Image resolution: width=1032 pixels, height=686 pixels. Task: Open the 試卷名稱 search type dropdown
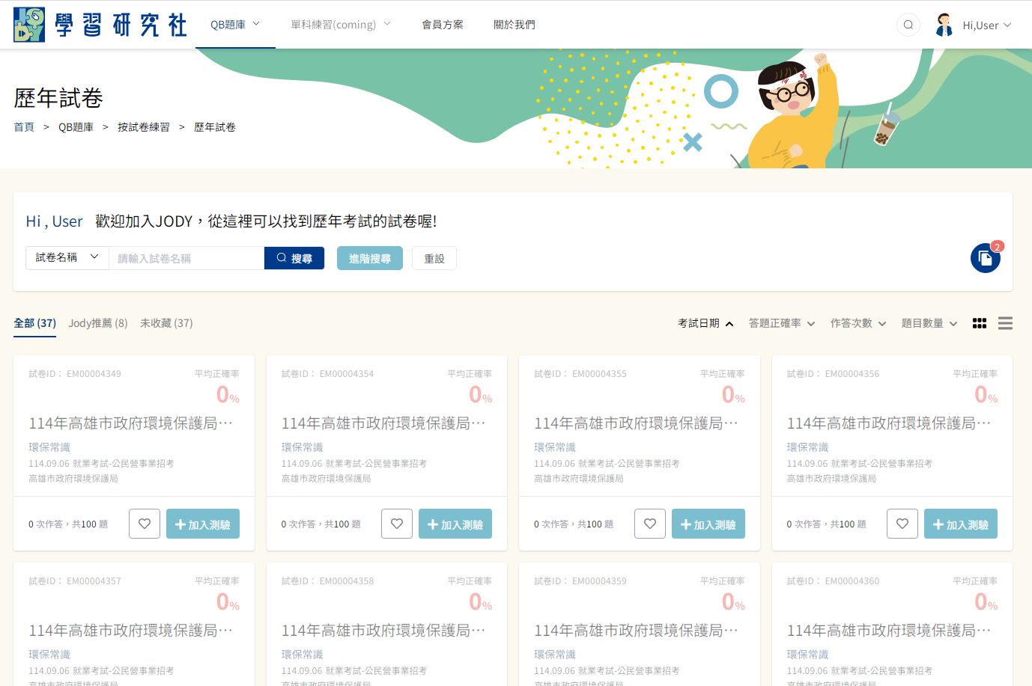[x=67, y=257]
